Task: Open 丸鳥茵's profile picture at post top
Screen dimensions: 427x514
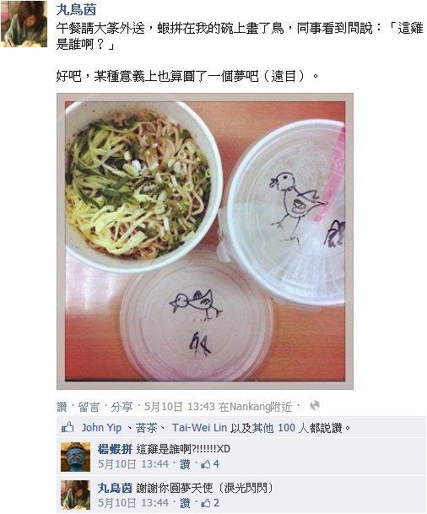Action: (24, 24)
